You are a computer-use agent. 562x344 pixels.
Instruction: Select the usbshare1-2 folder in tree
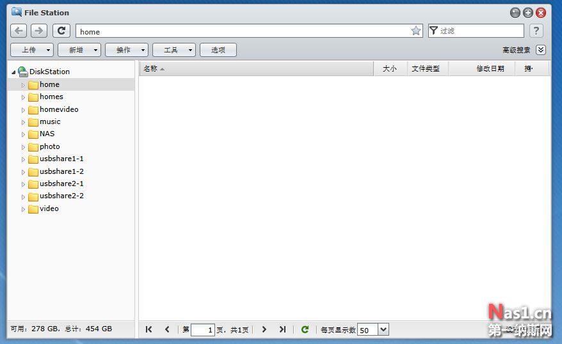pyautogui.click(x=61, y=171)
